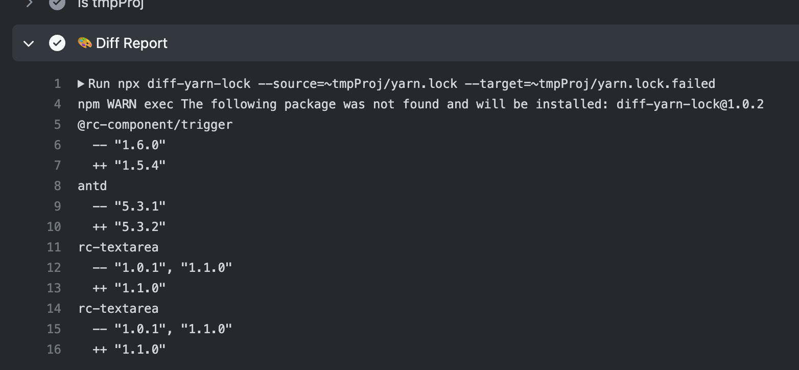
Task: Click the Diff Report step title
Action: tap(132, 43)
